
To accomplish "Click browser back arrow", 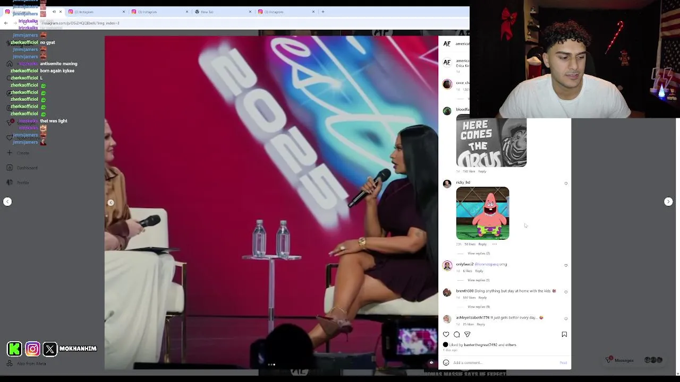I will (x=6, y=23).
